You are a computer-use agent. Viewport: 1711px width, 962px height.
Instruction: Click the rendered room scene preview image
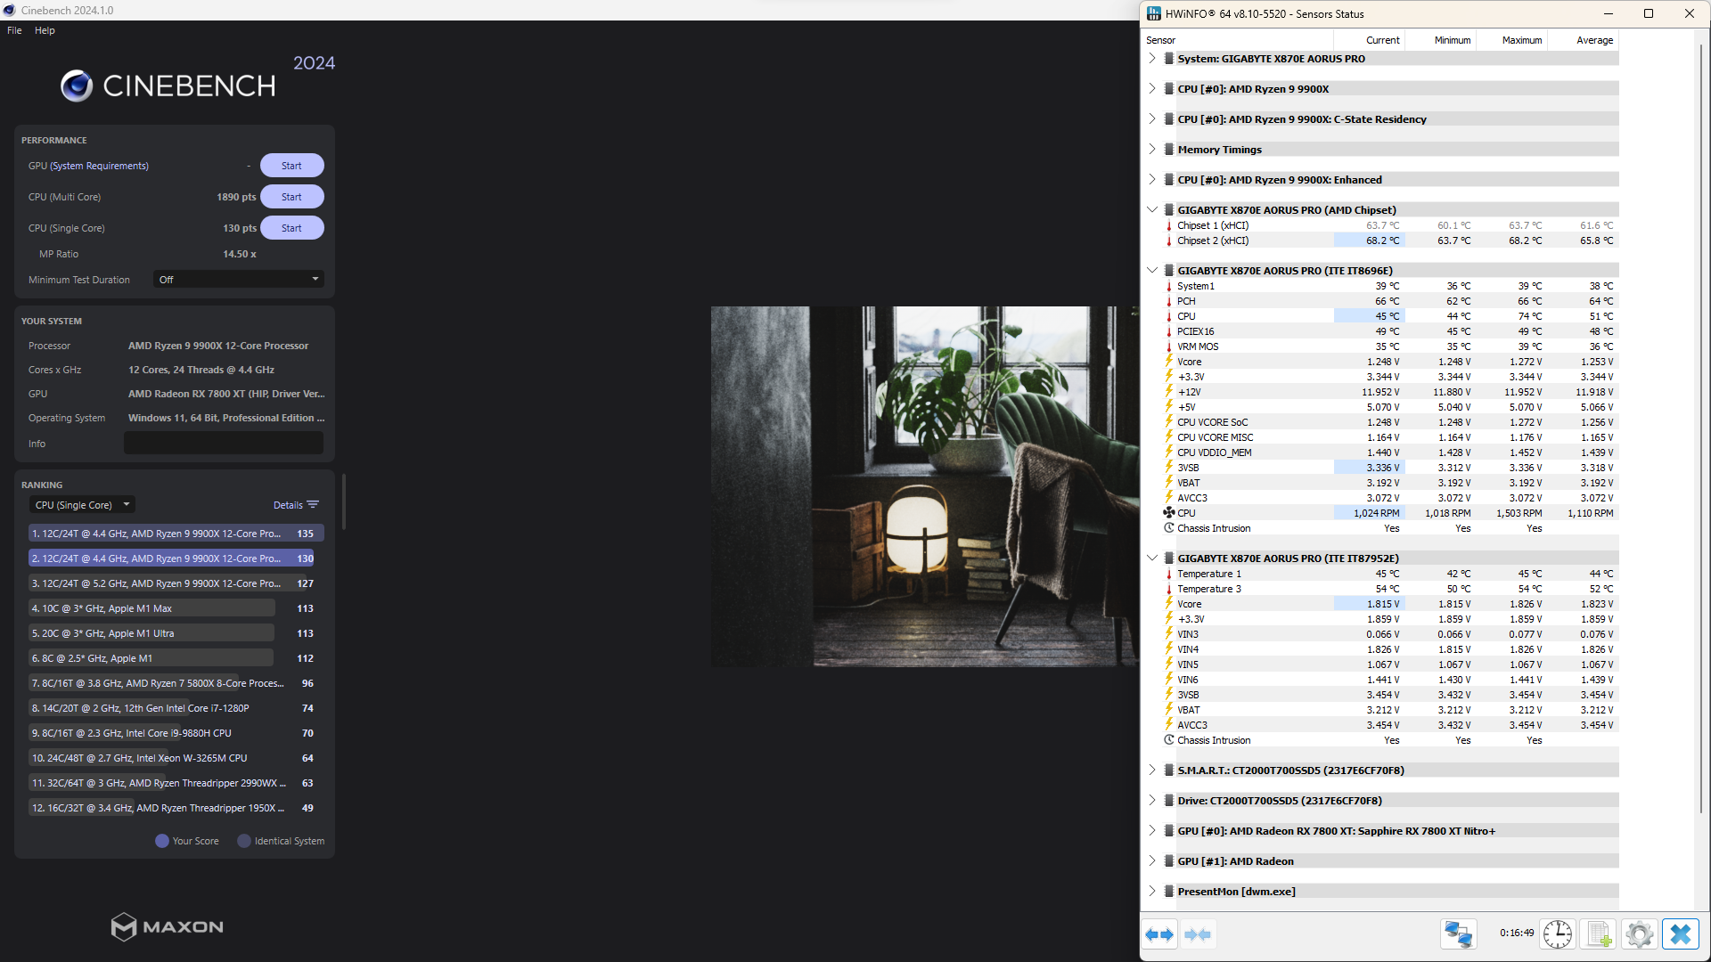pyautogui.click(x=925, y=486)
